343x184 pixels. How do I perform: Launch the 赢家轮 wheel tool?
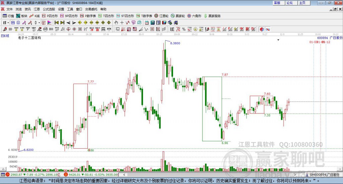pyautogui.click(x=178, y=16)
